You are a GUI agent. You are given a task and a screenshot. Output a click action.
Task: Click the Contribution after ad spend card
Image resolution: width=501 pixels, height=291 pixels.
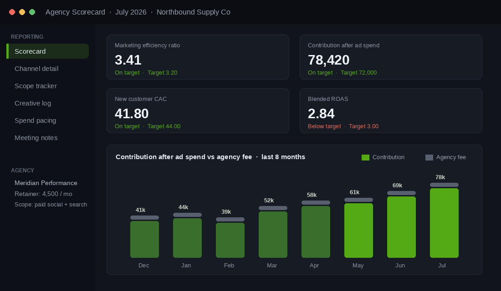pyautogui.click(x=391, y=57)
